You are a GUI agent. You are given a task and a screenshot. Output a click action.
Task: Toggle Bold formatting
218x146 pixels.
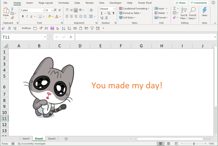coord(23,17)
